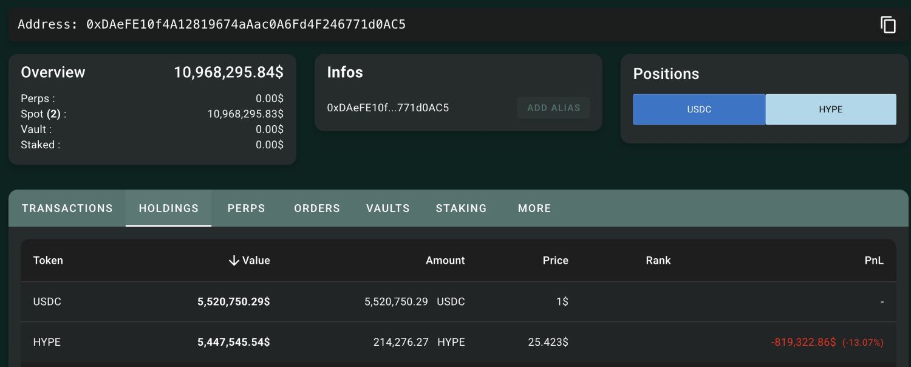Click the Rank column header
Screen dimensions: 911x367
tap(658, 260)
